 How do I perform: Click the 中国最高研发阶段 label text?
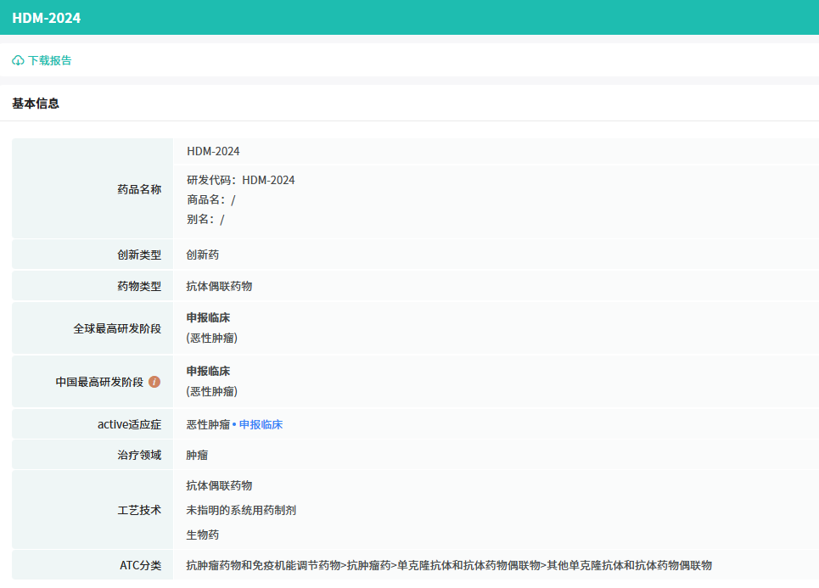click(99, 382)
